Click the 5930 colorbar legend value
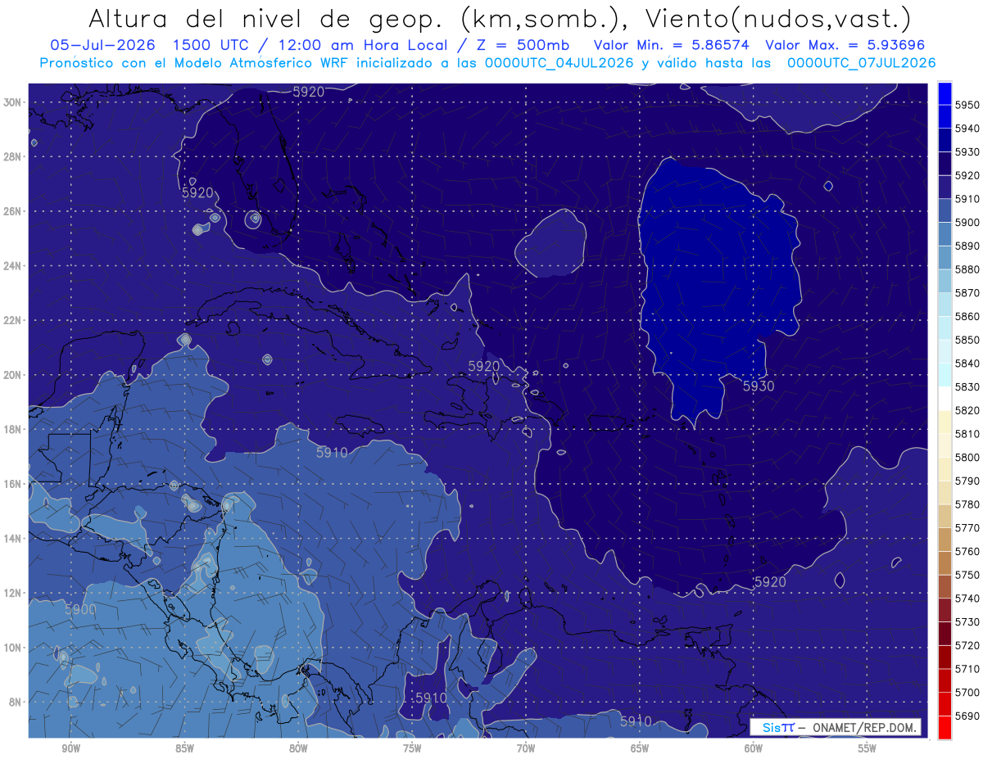 click(x=968, y=152)
